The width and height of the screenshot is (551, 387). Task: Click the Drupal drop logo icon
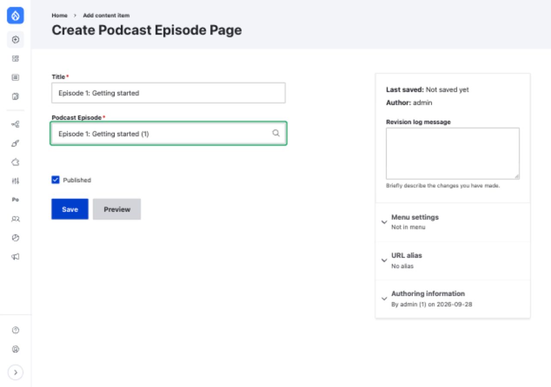(15, 16)
